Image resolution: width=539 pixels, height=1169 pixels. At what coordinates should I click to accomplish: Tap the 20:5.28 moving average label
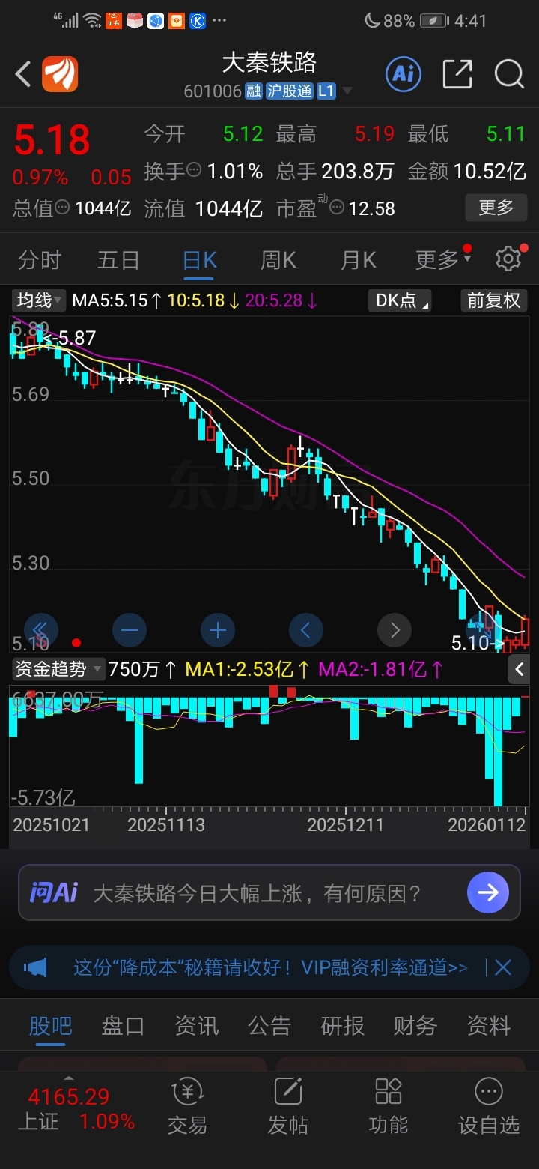[x=281, y=300]
